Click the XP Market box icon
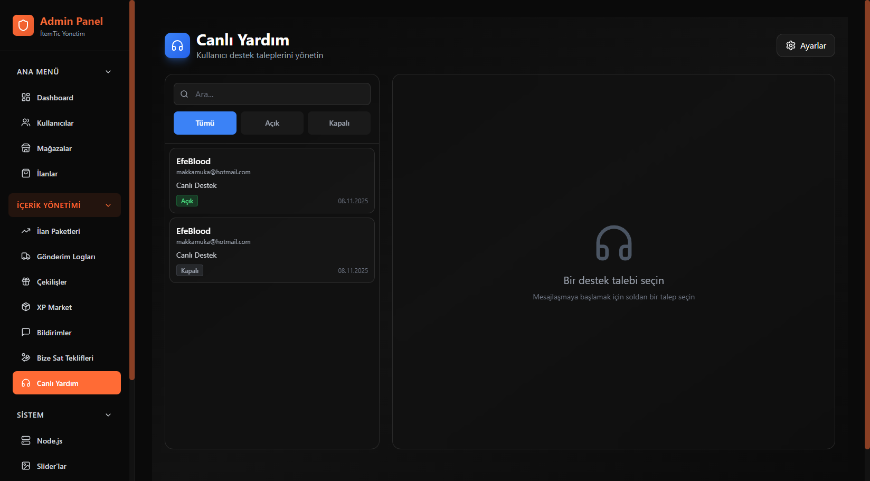This screenshot has width=870, height=481. click(x=25, y=307)
